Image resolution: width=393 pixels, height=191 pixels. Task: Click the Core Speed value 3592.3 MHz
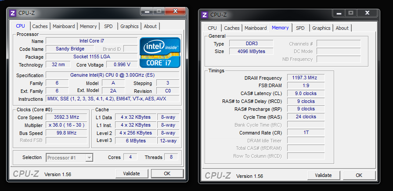click(x=66, y=117)
